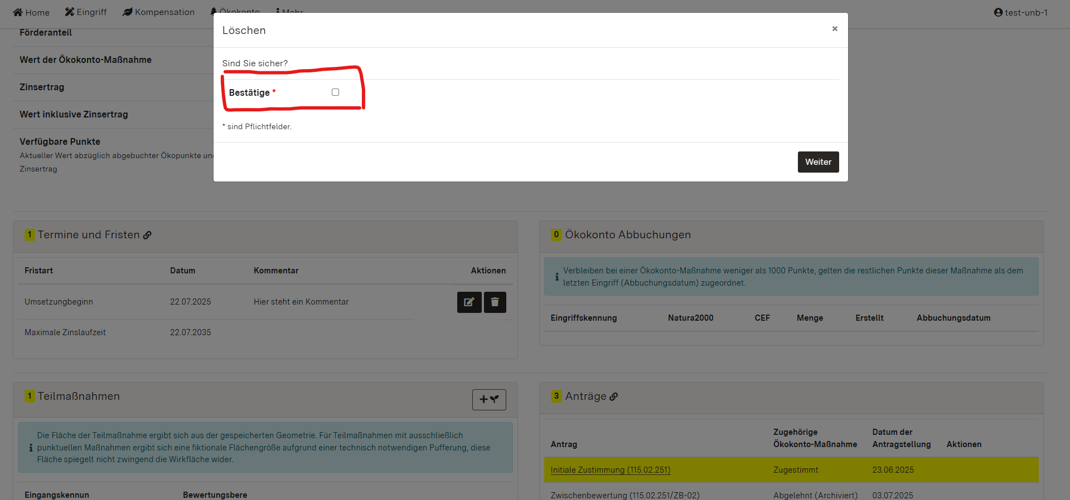
Task: Click link icon beside Termine und Fristen
Action: click(x=147, y=236)
